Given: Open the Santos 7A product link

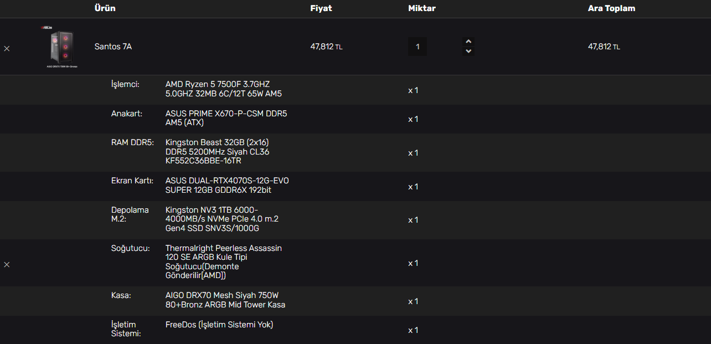Looking at the screenshot, I should coord(113,47).
